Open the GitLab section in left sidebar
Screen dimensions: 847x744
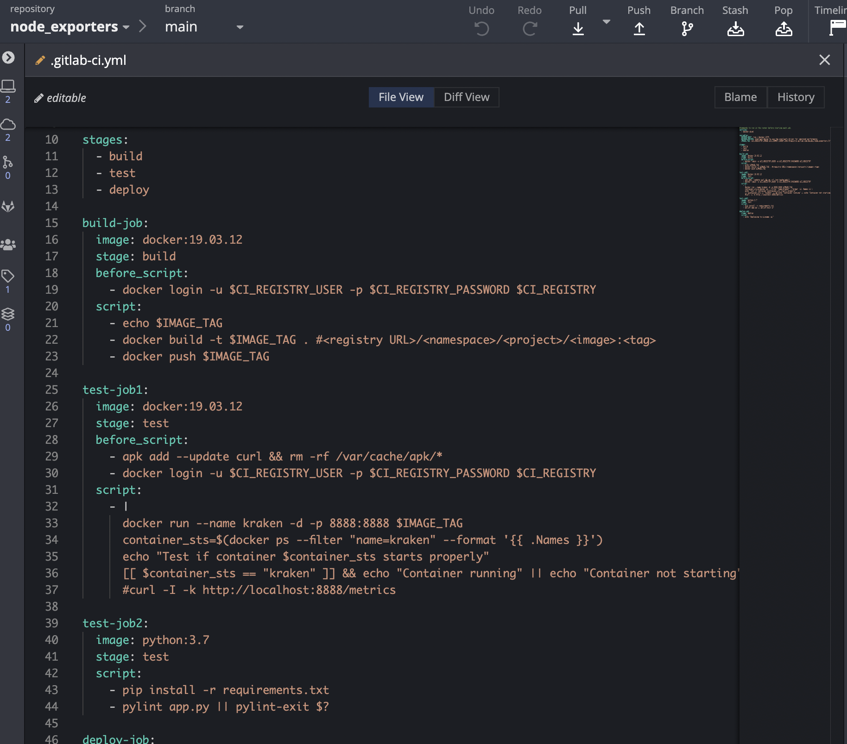pyautogui.click(x=8, y=206)
